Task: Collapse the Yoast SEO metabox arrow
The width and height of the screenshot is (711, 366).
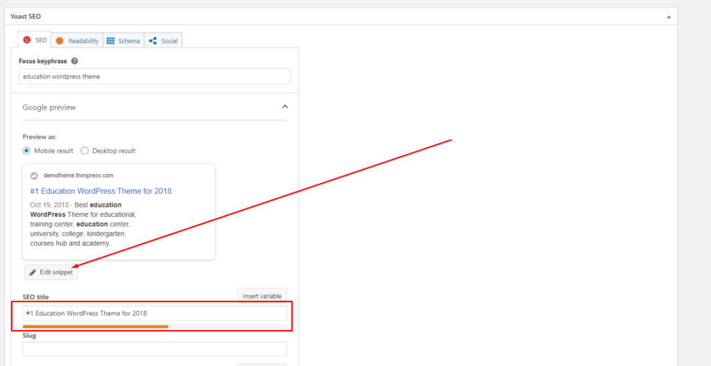Action: 669,17
